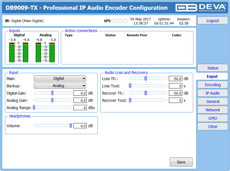
Task: Click GPI indicator 1
Action: pos(114,21)
